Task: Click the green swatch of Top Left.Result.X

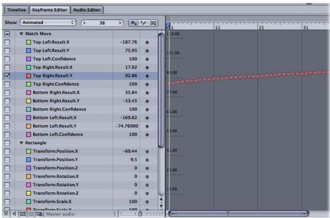Action: [29, 42]
